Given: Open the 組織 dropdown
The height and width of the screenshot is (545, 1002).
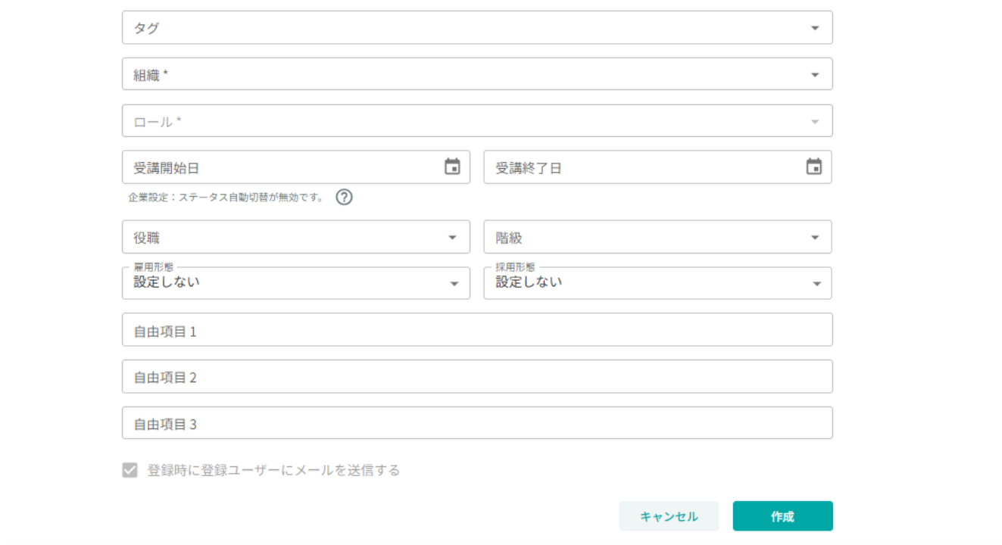Looking at the screenshot, I should (477, 74).
